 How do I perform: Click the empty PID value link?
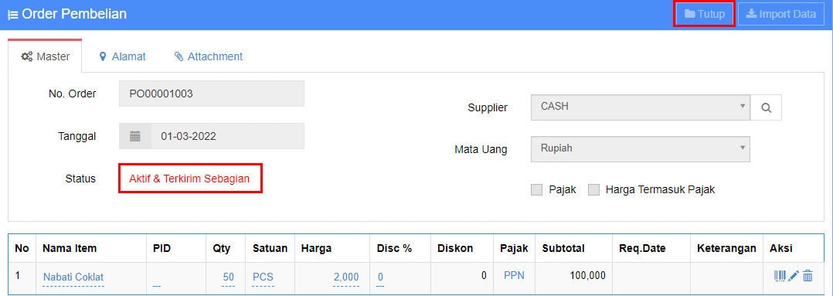[x=156, y=284]
